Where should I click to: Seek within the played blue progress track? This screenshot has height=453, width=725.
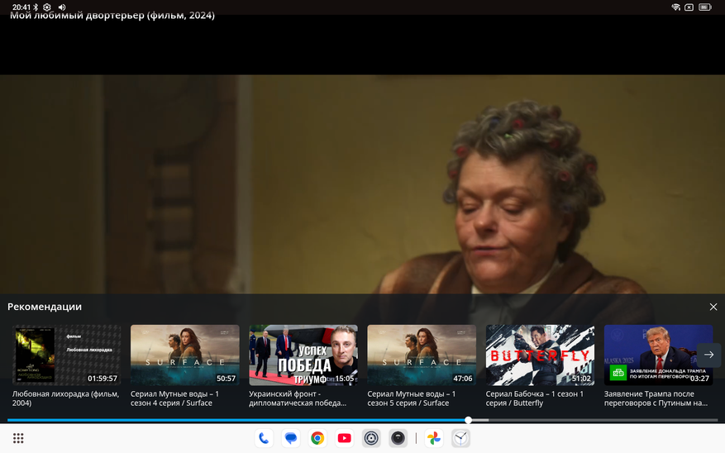click(x=236, y=420)
